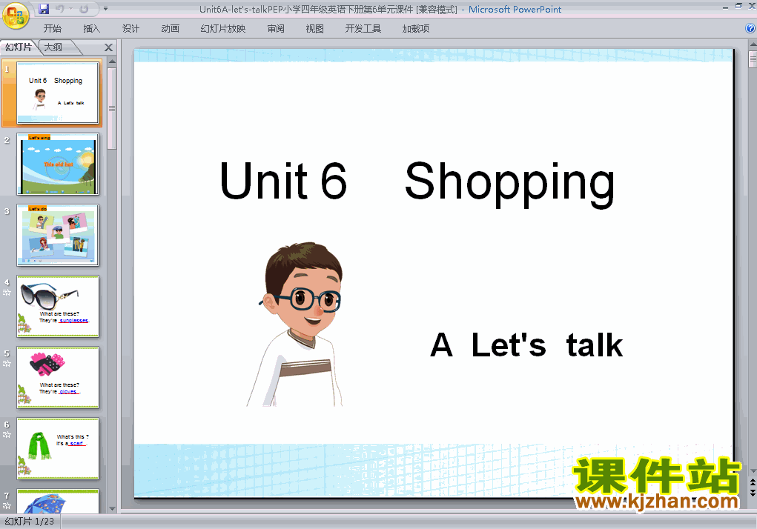Click the animation star icon beside slide 7
757x529 pixels.
(7, 506)
